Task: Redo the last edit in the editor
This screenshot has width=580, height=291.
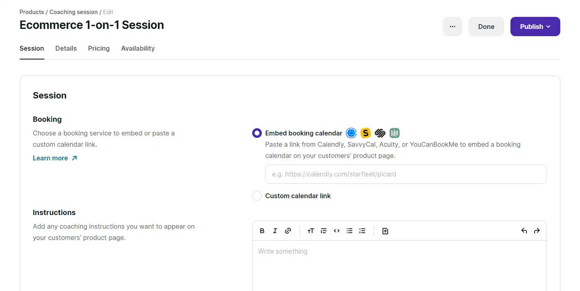Action: [537, 231]
